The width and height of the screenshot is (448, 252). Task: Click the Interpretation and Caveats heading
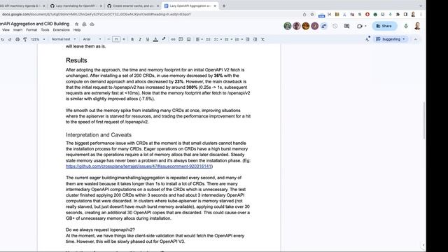(x=99, y=135)
